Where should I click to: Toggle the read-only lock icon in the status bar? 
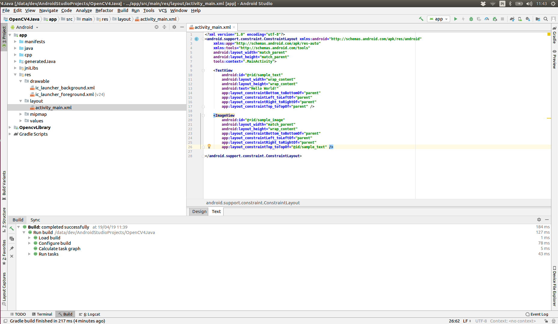point(546,321)
